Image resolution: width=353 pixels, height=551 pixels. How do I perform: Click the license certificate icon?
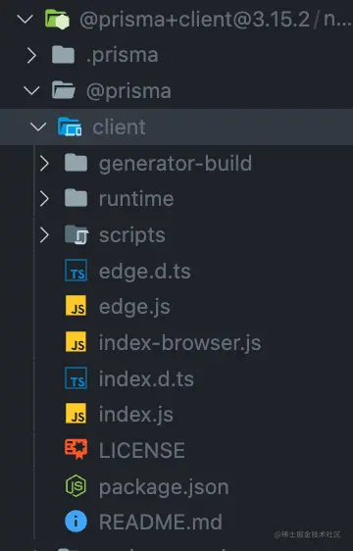pyautogui.click(x=76, y=449)
